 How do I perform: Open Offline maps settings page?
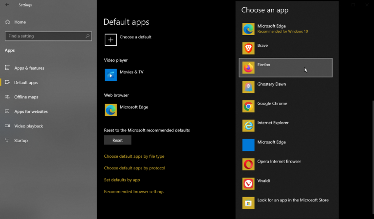click(26, 97)
